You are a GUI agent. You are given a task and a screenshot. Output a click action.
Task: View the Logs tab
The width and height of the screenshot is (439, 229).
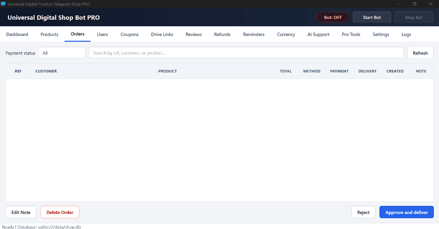[406, 34]
